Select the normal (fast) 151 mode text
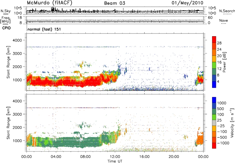This screenshot has width=235, height=163. pyautogui.click(x=44, y=29)
